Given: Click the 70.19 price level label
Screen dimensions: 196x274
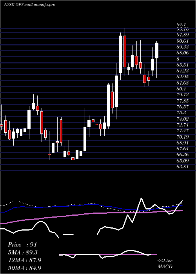Looking at the screenshot, I should (183, 137).
